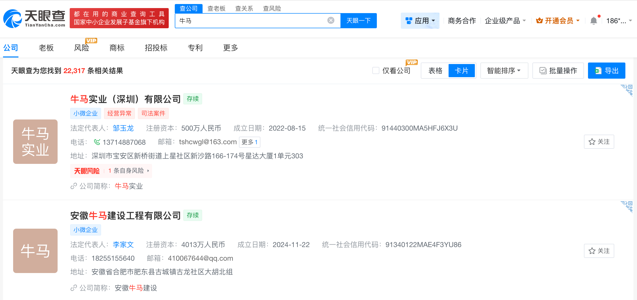Clear the search box with X icon
Screen dimensions: 637x300
(331, 20)
